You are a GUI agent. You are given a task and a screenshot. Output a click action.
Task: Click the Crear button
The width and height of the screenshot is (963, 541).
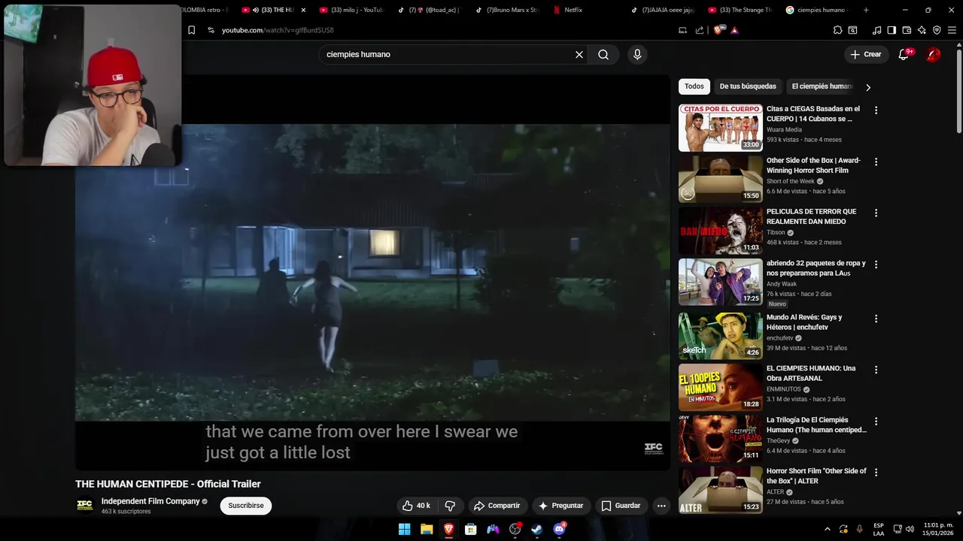coord(865,54)
